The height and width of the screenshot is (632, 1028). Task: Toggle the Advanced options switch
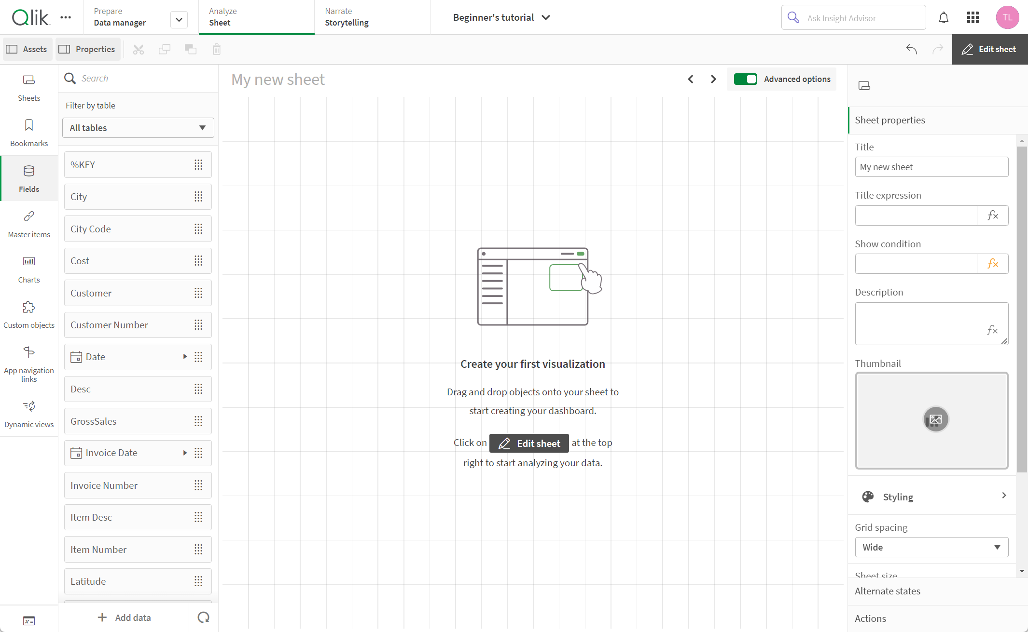[x=745, y=79]
